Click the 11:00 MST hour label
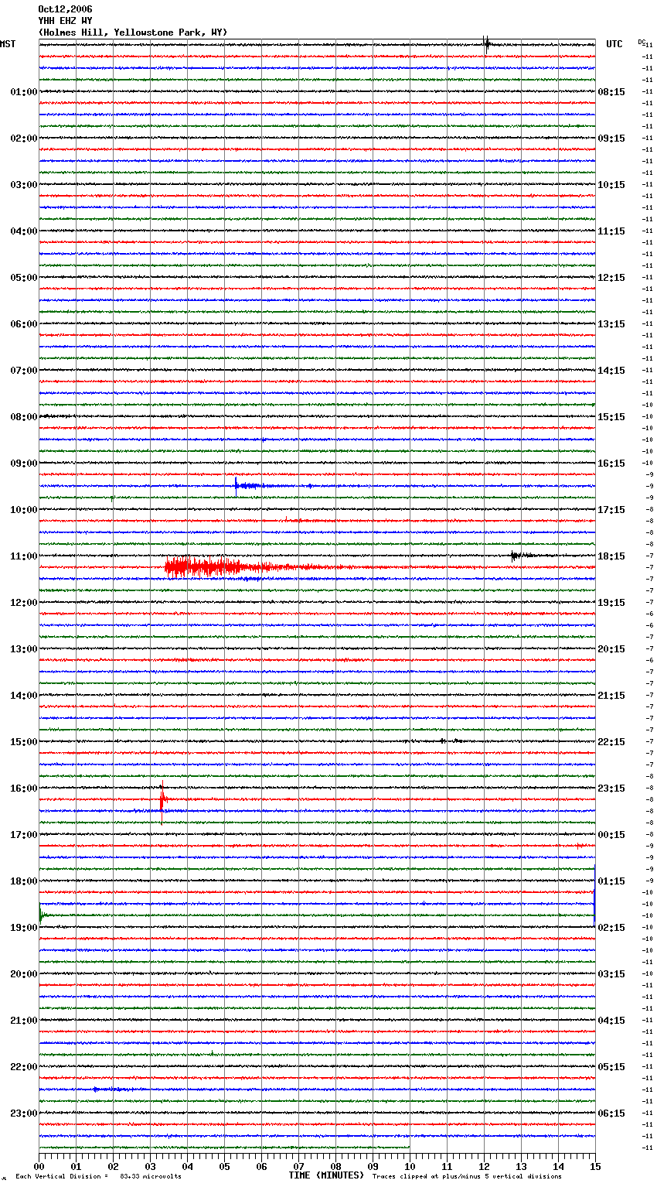657x1187 pixels. pos(23,556)
